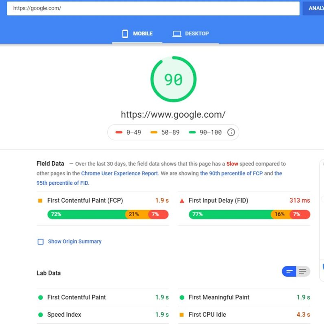Image resolution: width=324 pixels, height=324 pixels.
Task: Expand the First Contentful Paint lab metric
Action: (76, 297)
